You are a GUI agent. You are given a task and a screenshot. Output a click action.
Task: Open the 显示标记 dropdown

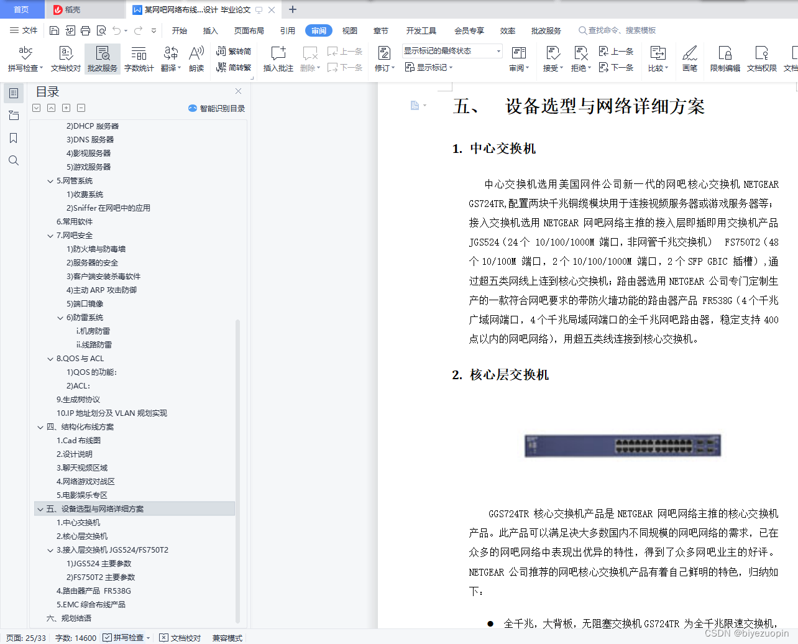click(x=429, y=67)
